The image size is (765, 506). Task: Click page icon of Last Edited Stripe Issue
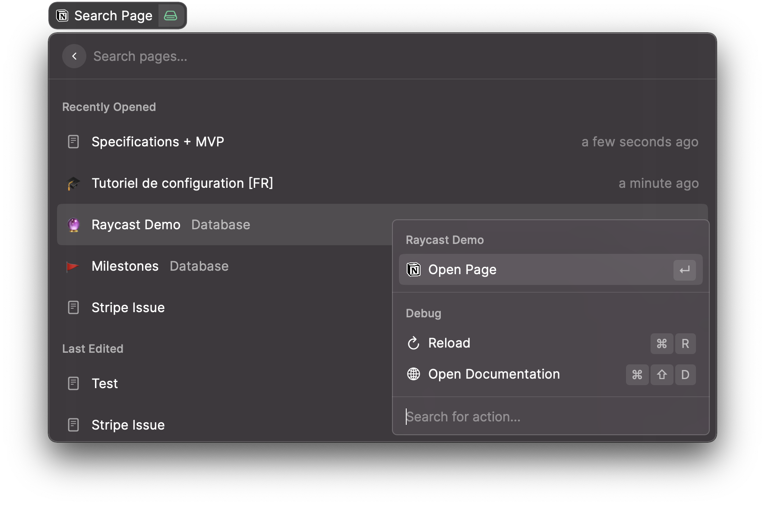pyautogui.click(x=73, y=425)
